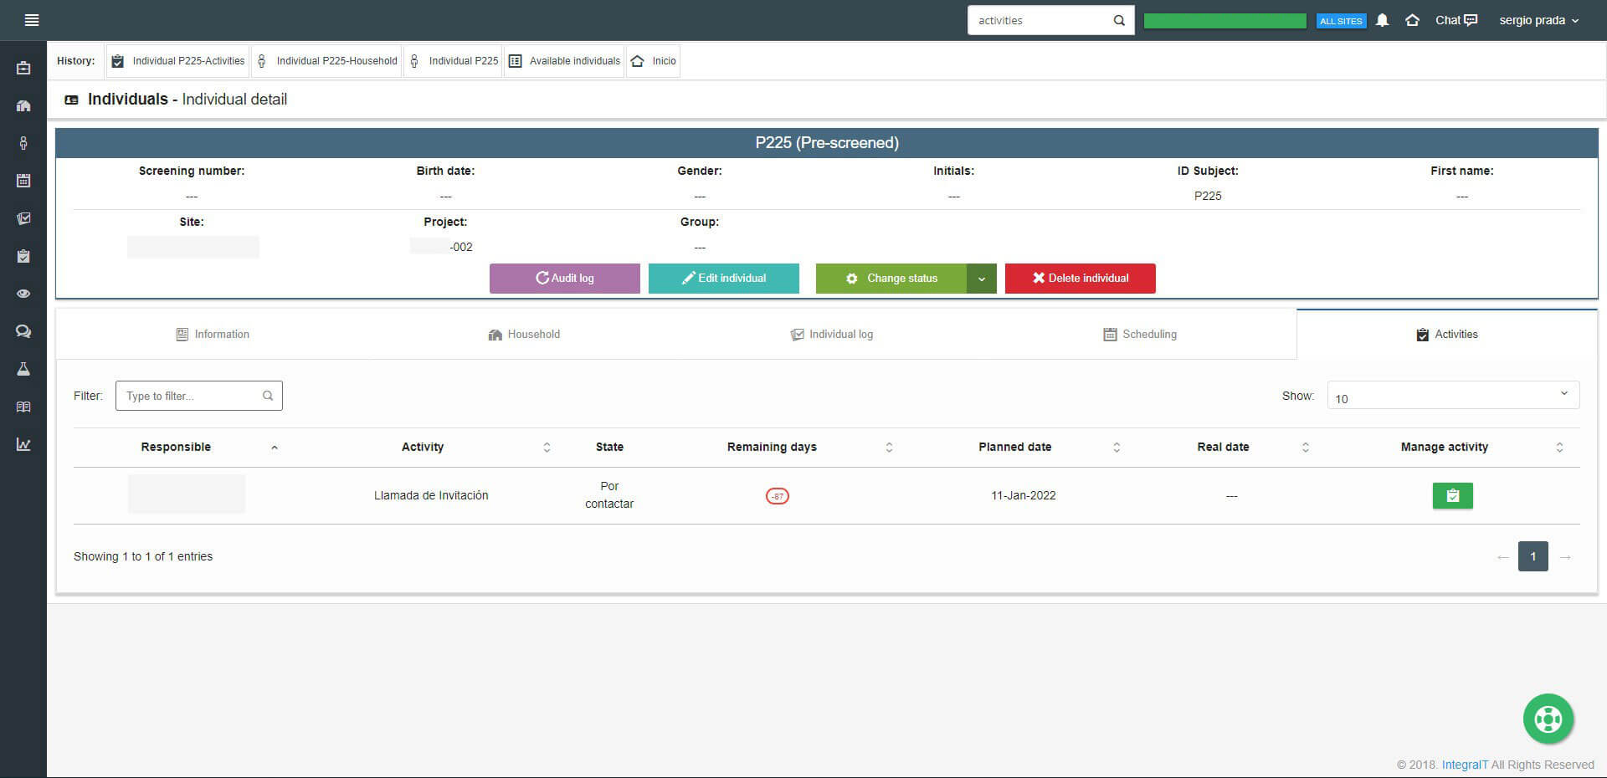Sort table by Responsible column
This screenshot has width=1607, height=778.
pos(176,448)
